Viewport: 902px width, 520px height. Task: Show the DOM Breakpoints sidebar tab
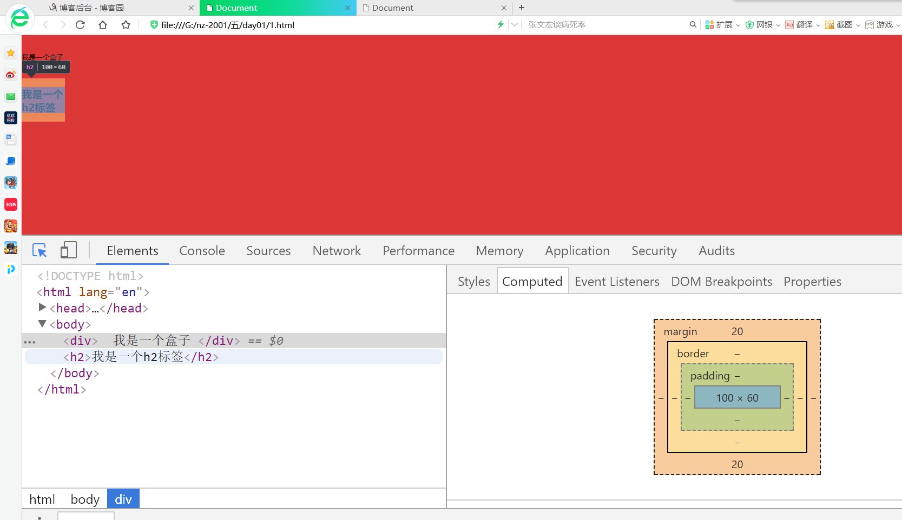[721, 282]
